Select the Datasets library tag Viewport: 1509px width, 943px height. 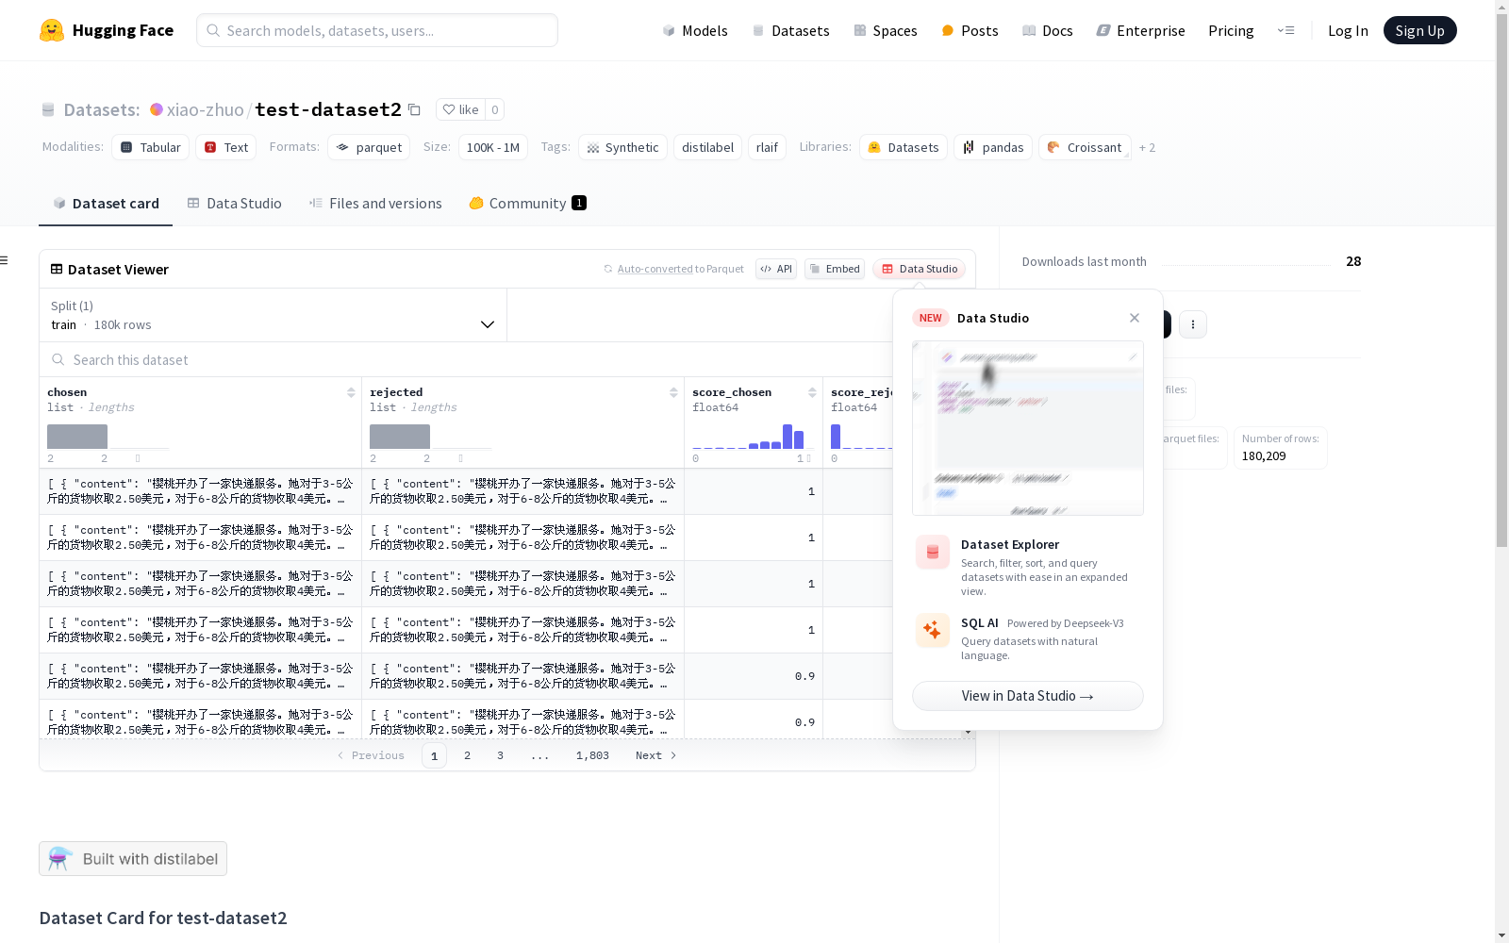coord(904,147)
